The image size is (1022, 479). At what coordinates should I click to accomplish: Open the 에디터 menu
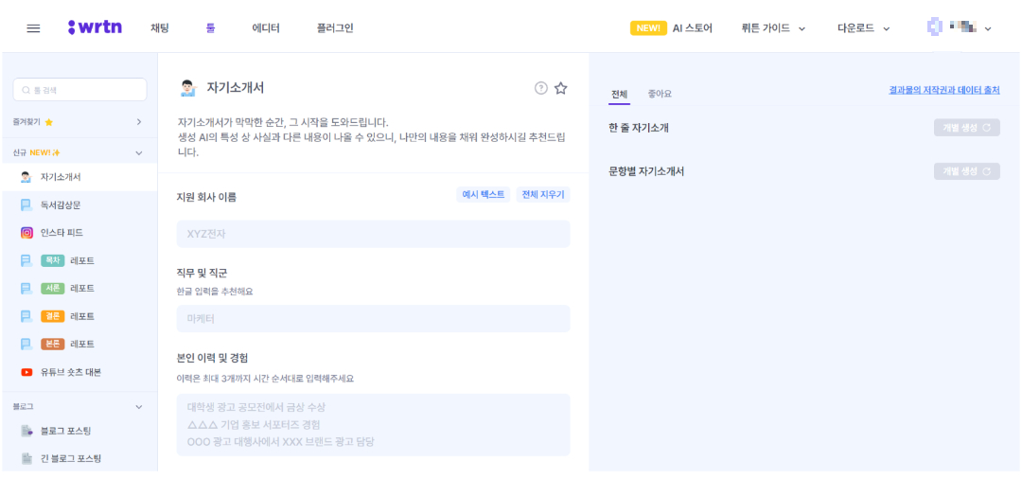coord(266,28)
